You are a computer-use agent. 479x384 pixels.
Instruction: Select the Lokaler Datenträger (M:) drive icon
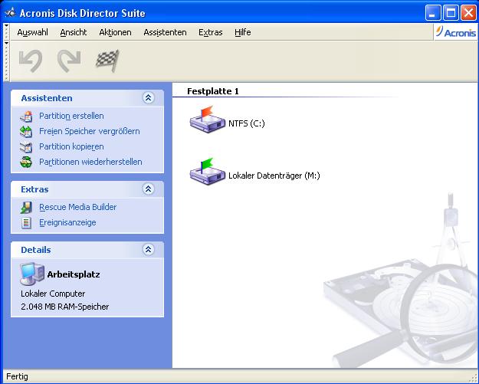[x=208, y=172]
